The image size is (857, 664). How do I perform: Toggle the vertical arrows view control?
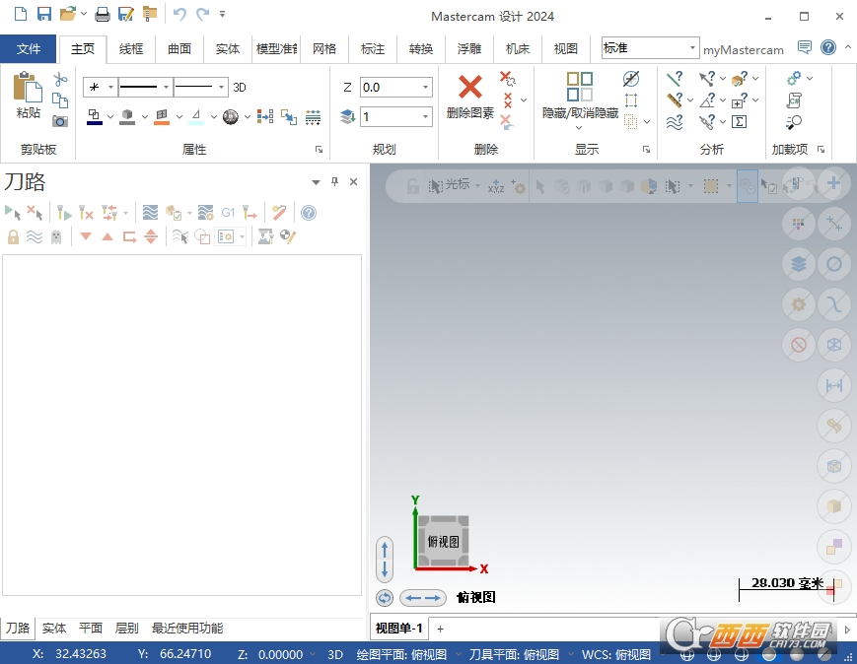[385, 559]
